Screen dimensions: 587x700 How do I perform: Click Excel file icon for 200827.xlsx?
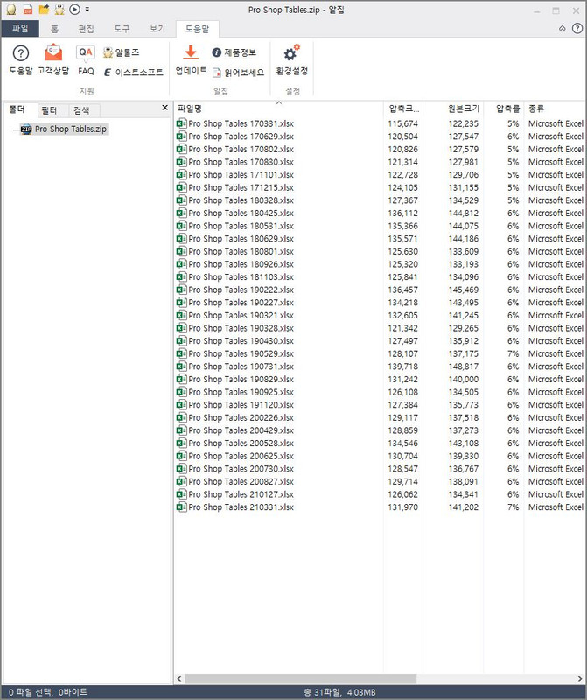pos(181,482)
